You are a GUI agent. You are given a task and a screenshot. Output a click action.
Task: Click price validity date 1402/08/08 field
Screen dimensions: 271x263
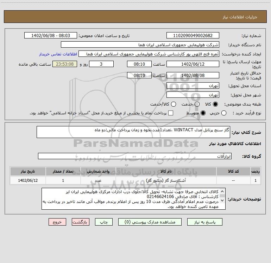(193, 75)
